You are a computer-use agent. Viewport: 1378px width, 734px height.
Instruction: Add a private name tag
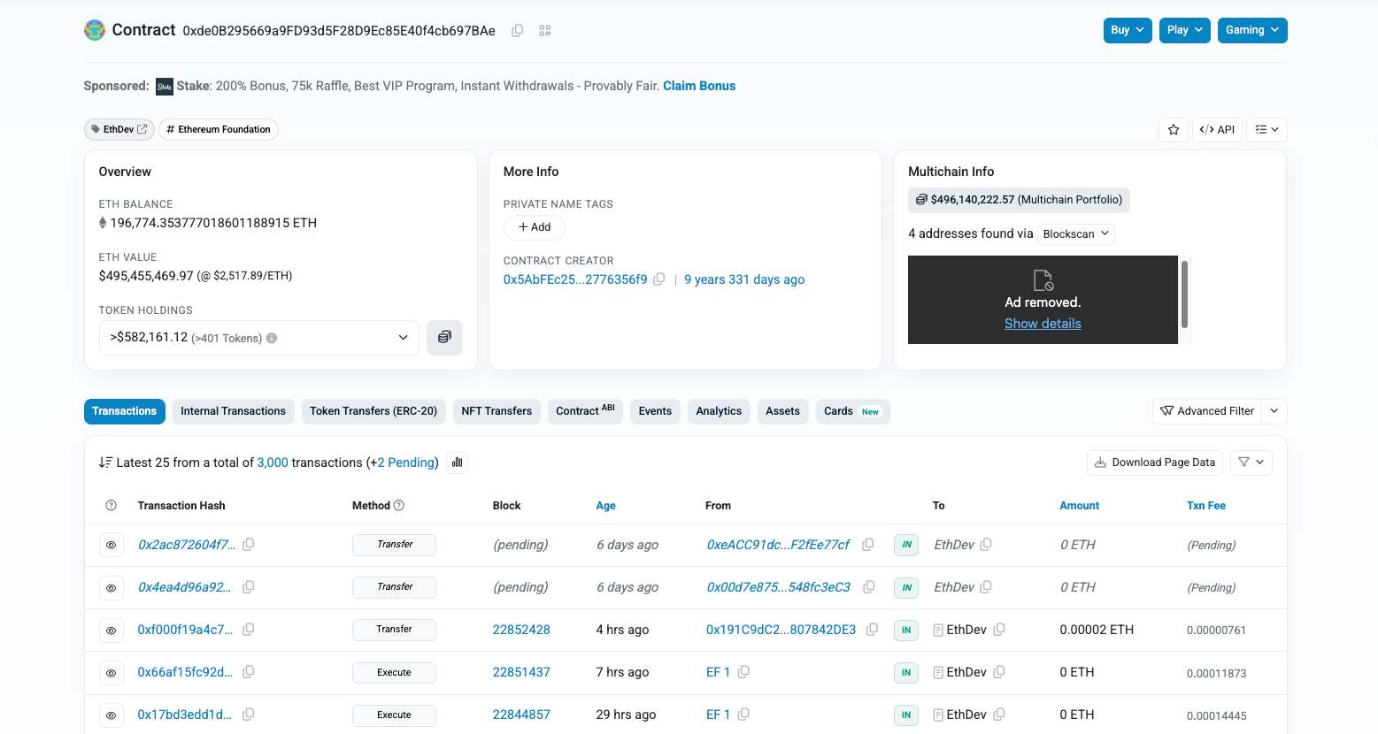tap(535, 227)
